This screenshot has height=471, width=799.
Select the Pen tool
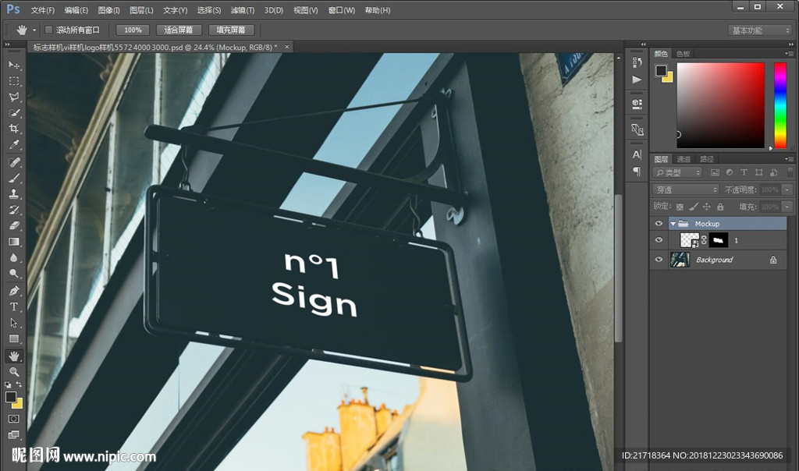14,291
